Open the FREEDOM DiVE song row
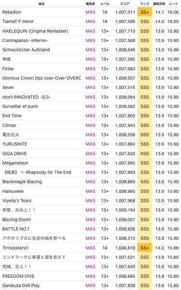181x290 pixels. (91, 276)
